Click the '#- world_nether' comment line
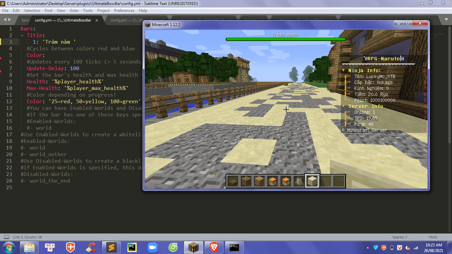The image size is (452, 254). pos(44,154)
